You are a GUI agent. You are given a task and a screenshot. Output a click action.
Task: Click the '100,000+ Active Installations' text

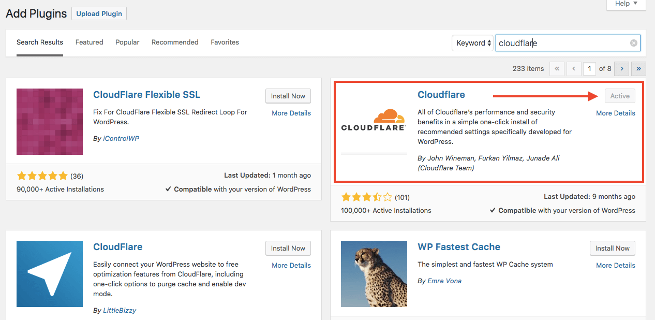(x=386, y=210)
